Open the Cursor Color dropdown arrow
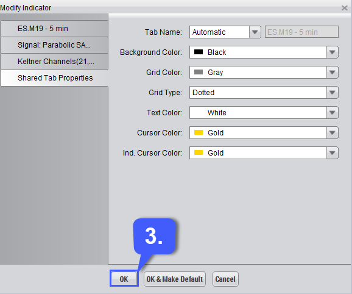This screenshot has width=352, height=294. (x=333, y=132)
